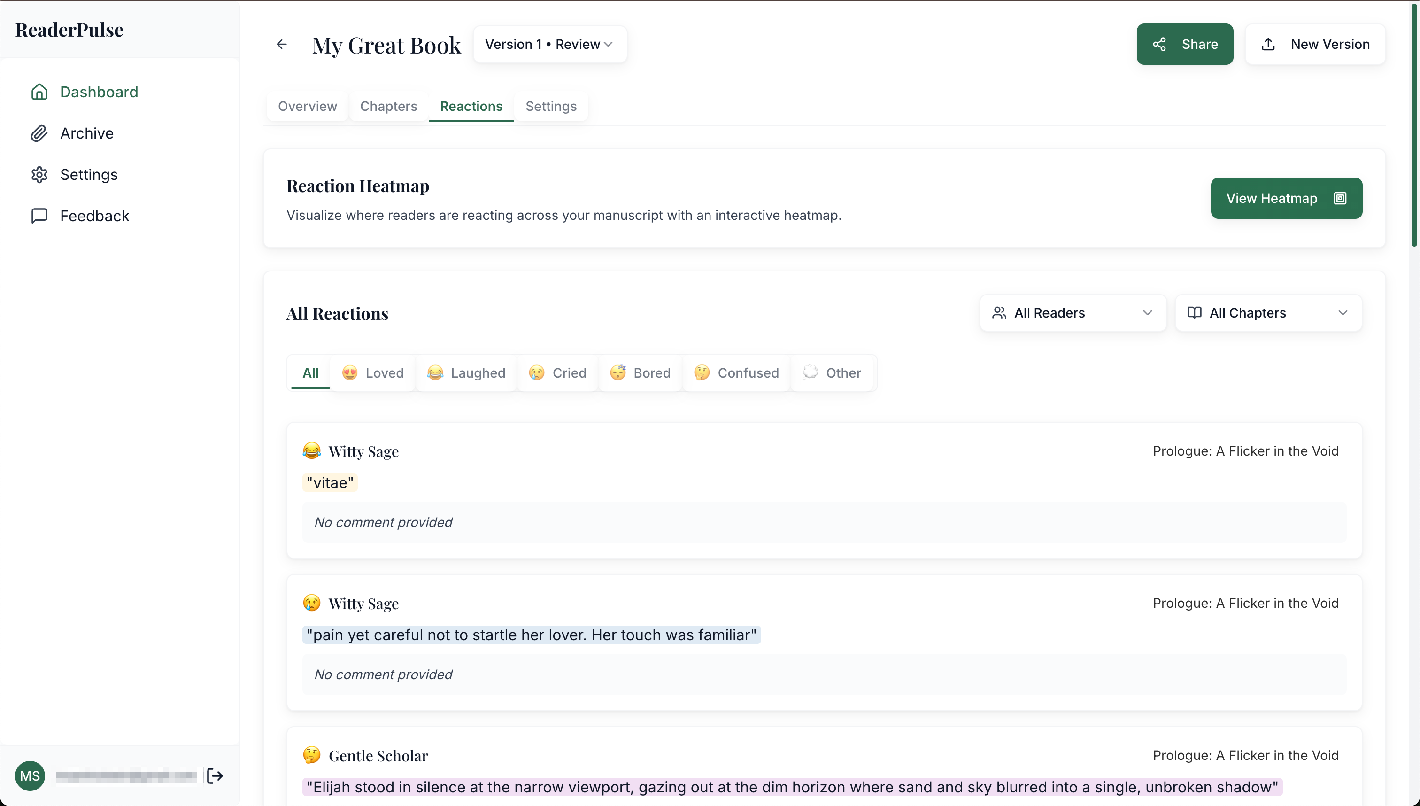Click the New Version button
The height and width of the screenshot is (806, 1420).
(1315, 44)
